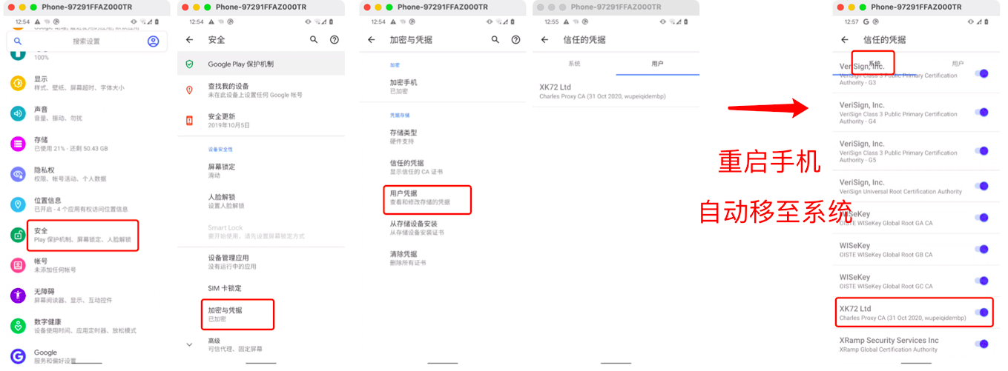The width and height of the screenshot is (1008, 371).
Task: Select the 系统 tab beside the underlined 用户 tab
Action: 574,64
